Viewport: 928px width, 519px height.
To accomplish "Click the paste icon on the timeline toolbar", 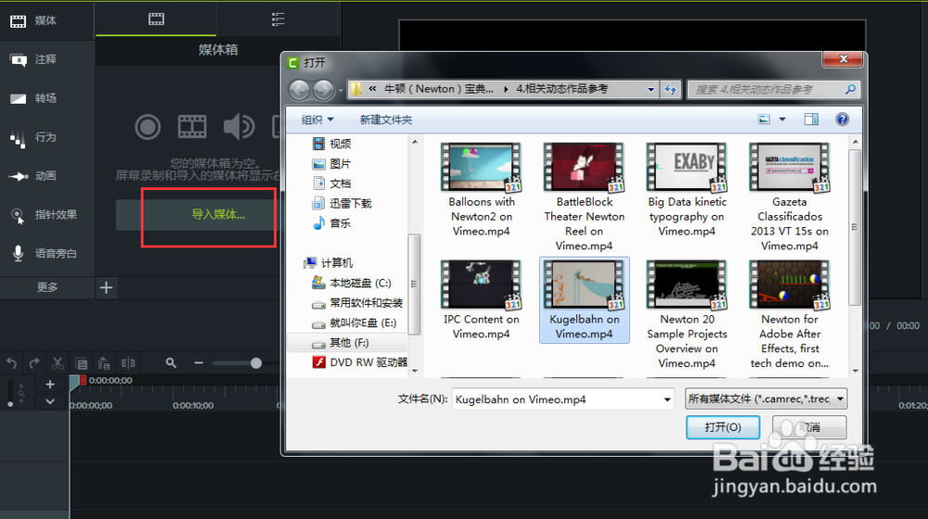I will tap(104, 363).
